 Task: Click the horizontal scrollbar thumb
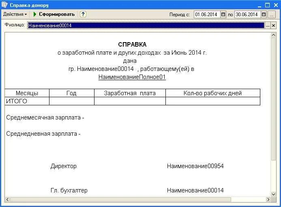tap(120, 199)
